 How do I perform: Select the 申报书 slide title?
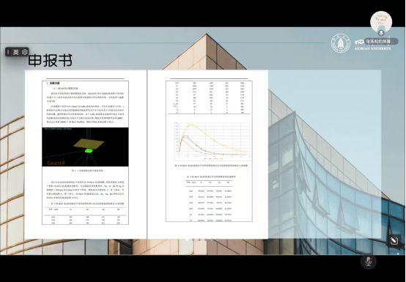click(50, 61)
